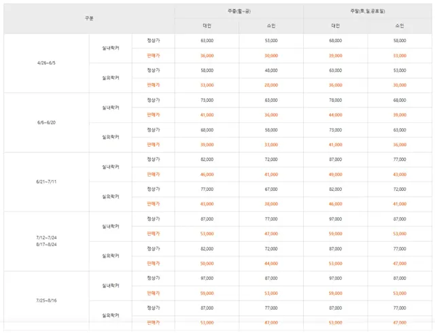Click 41,000 weekday 대인 판매가, 6/6~6/20 실내락커
Viewport: 435px width, 333px height.
tap(207, 115)
